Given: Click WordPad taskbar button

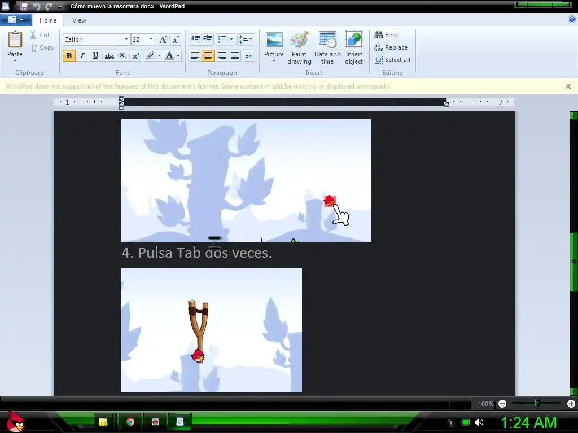Looking at the screenshot, I should coord(180,422).
